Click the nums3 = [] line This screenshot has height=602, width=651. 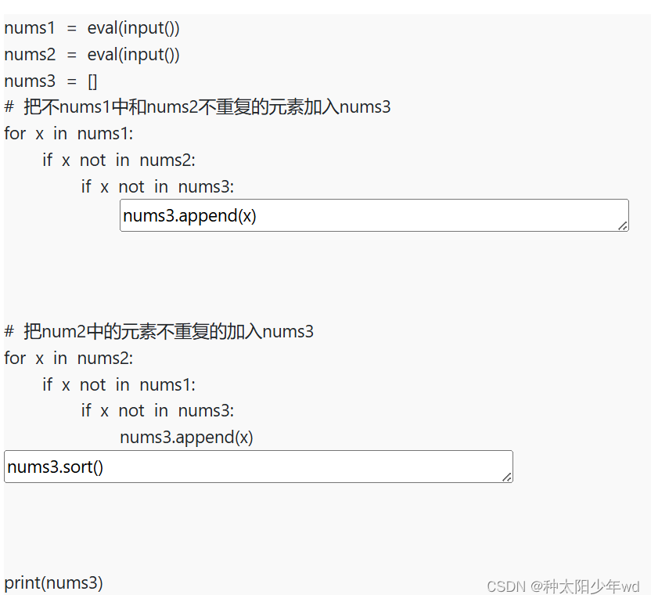tap(51, 81)
